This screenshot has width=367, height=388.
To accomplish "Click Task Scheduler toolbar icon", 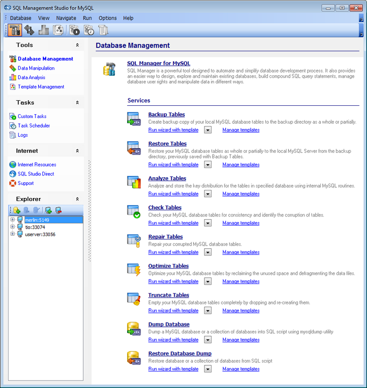I will click(x=89, y=30).
